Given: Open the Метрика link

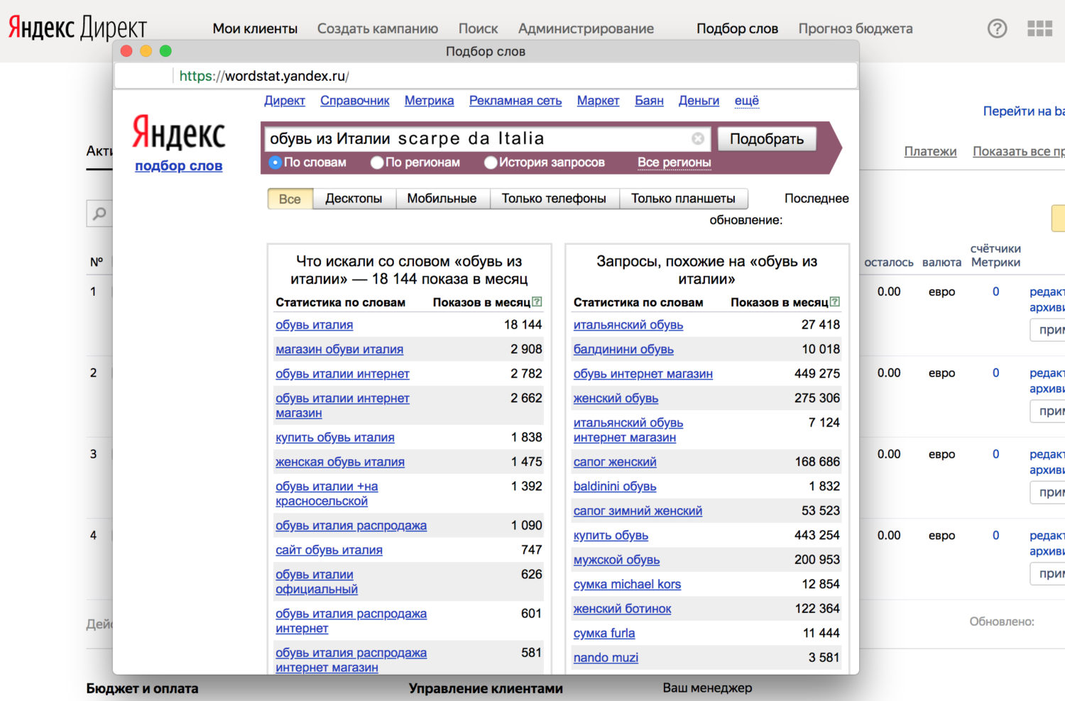Looking at the screenshot, I should [430, 101].
